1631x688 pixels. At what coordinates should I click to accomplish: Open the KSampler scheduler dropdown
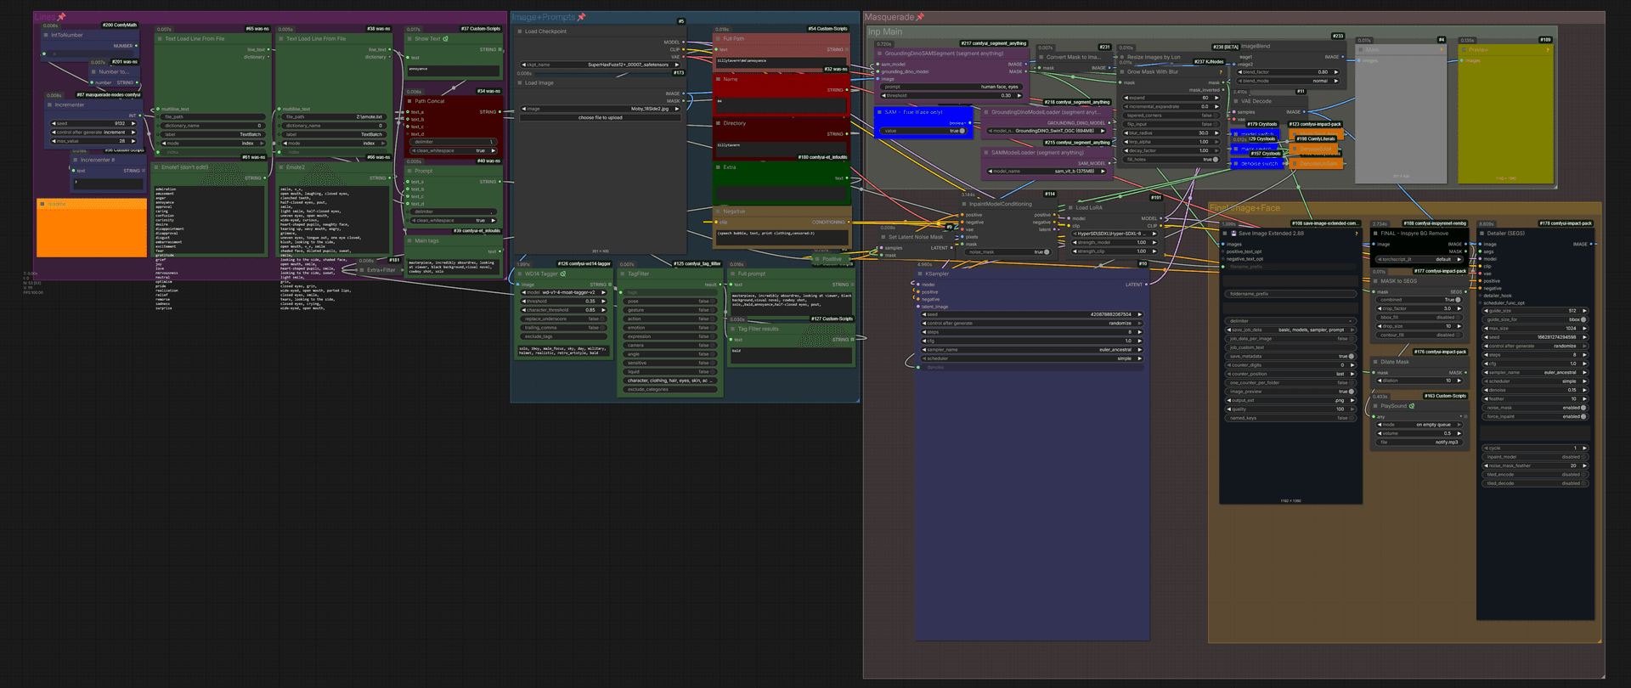(1032, 358)
